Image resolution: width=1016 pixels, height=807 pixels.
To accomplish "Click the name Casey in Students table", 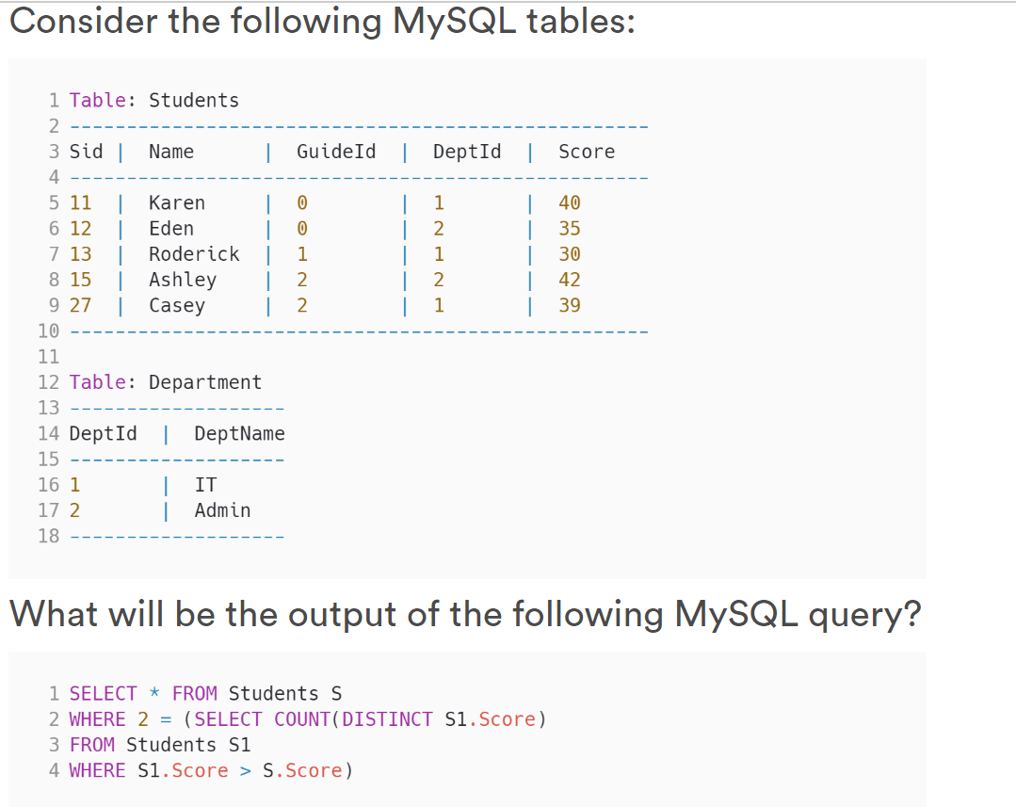I will coord(176,305).
